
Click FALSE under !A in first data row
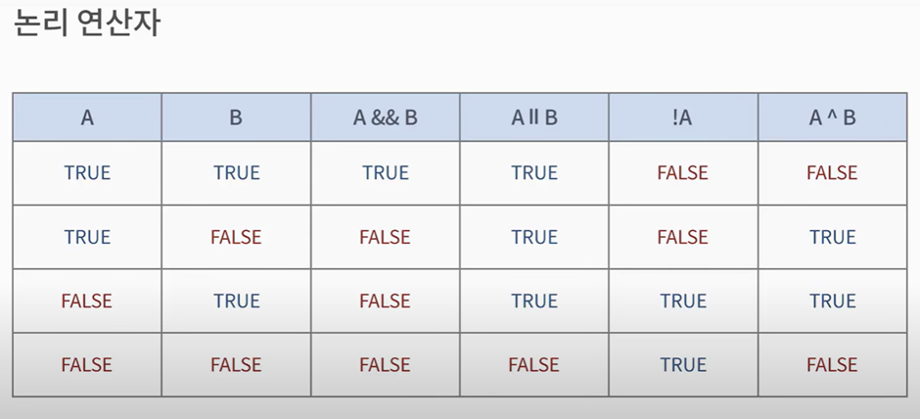pos(683,173)
